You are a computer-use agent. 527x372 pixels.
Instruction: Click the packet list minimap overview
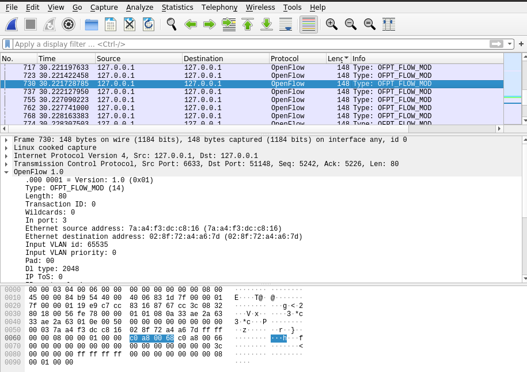(513, 89)
